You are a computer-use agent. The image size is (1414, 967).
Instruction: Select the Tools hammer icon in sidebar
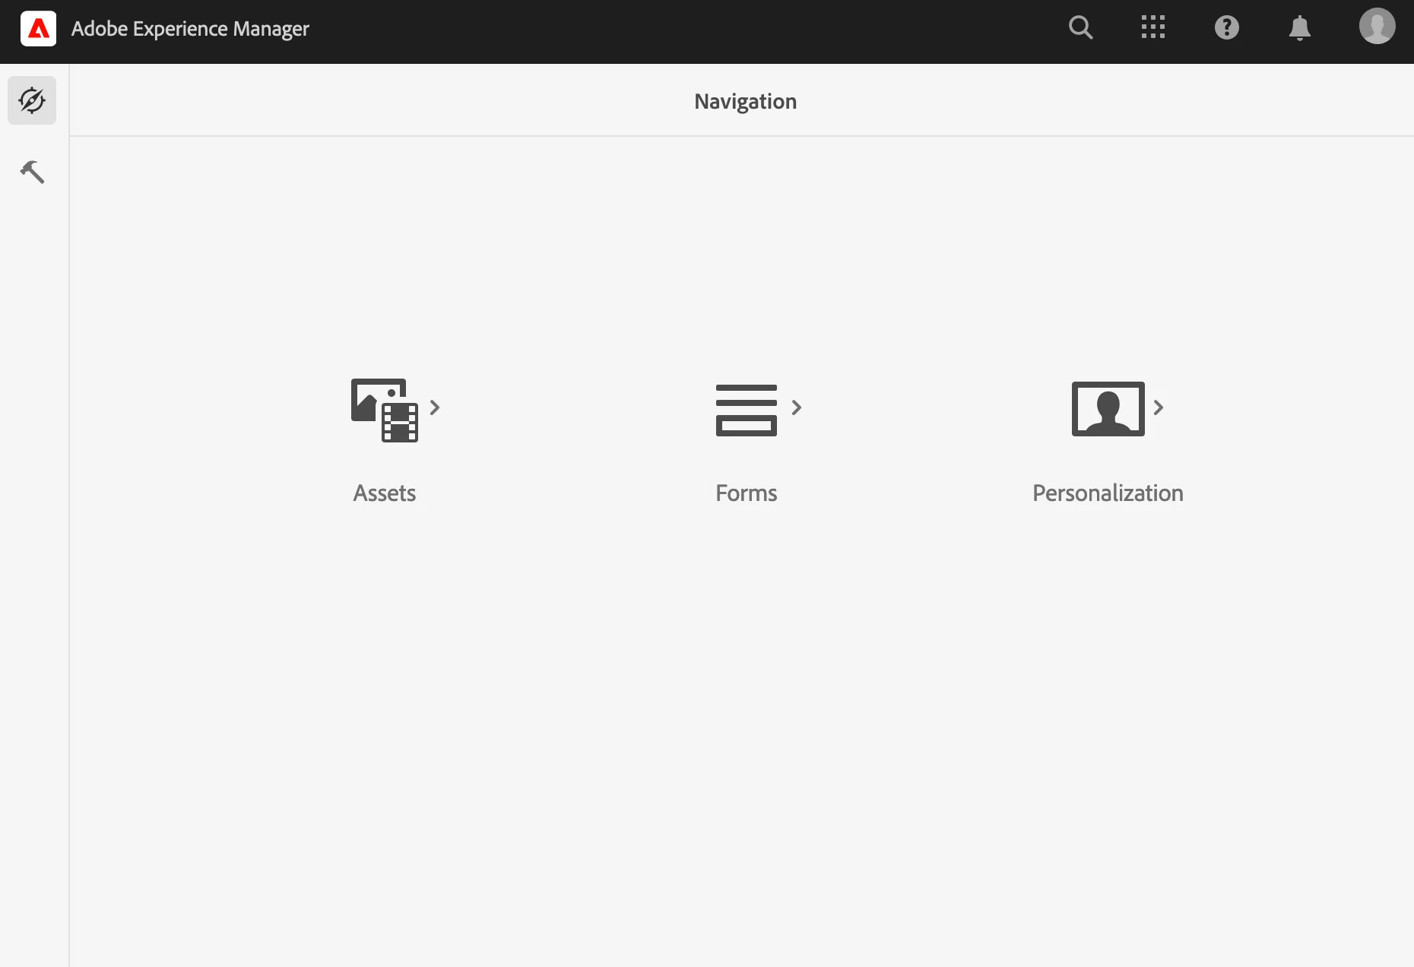(x=32, y=172)
